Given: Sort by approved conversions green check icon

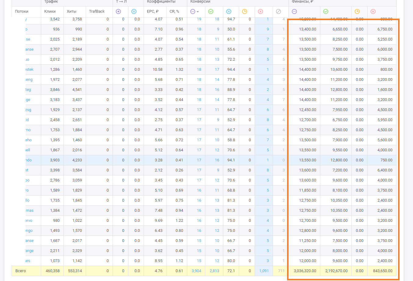Looking at the screenshot, I should click(211, 12).
